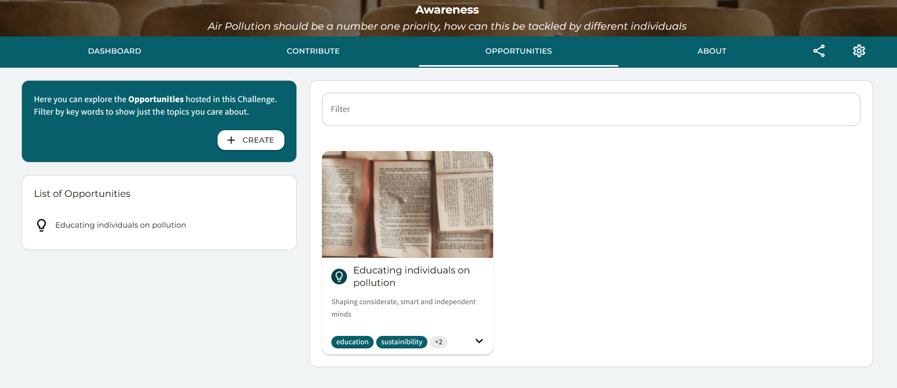Select the Opportunities tab
Image resolution: width=897 pixels, height=388 pixels.
[518, 51]
